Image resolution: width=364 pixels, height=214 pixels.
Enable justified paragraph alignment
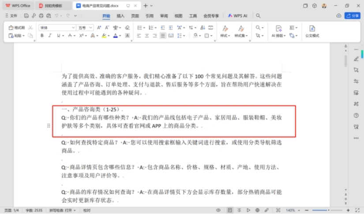[163, 35]
